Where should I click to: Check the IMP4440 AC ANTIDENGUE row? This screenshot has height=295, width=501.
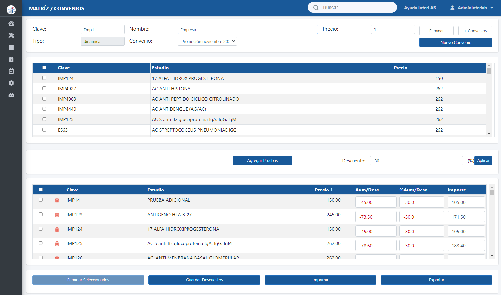click(x=44, y=109)
